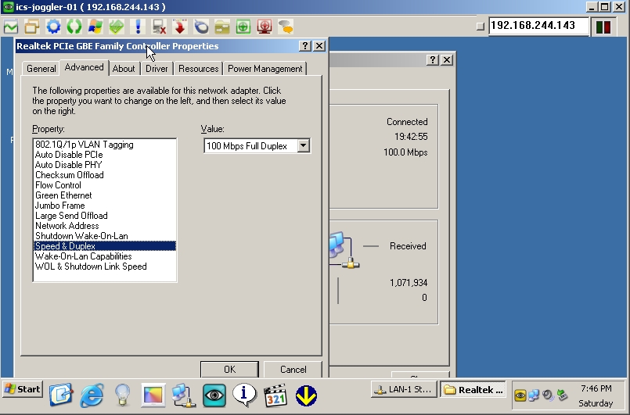Open the blue gear settings toolbar icon
The image size is (630, 415).
click(x=53, y=27)
